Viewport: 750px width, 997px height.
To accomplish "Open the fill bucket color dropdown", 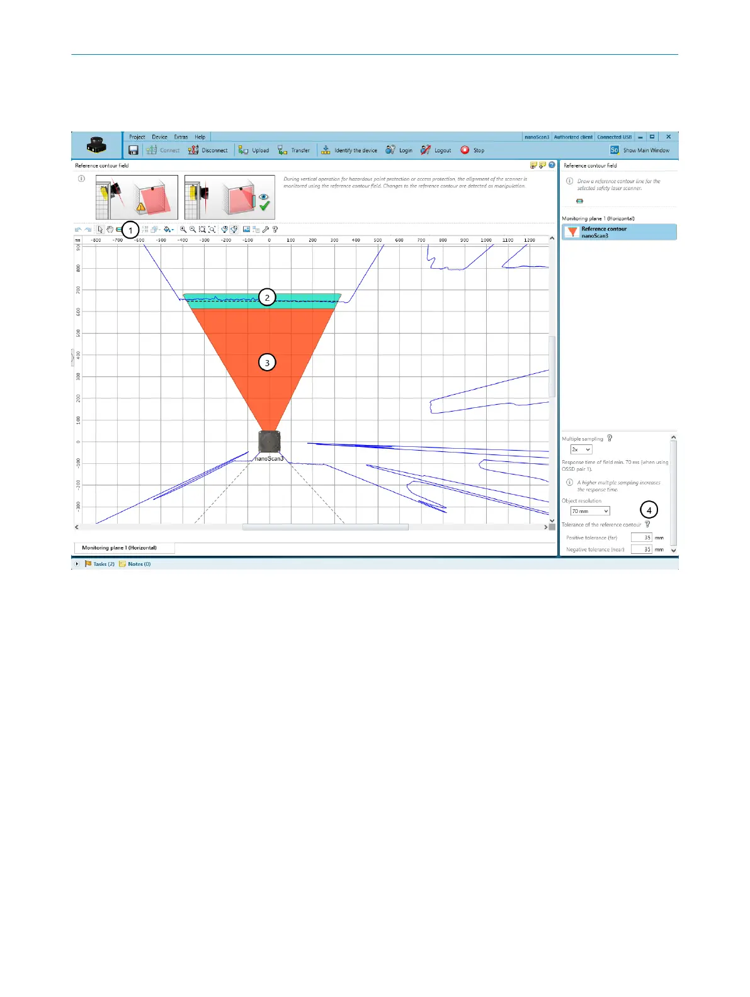I will (x=169, y=230).
